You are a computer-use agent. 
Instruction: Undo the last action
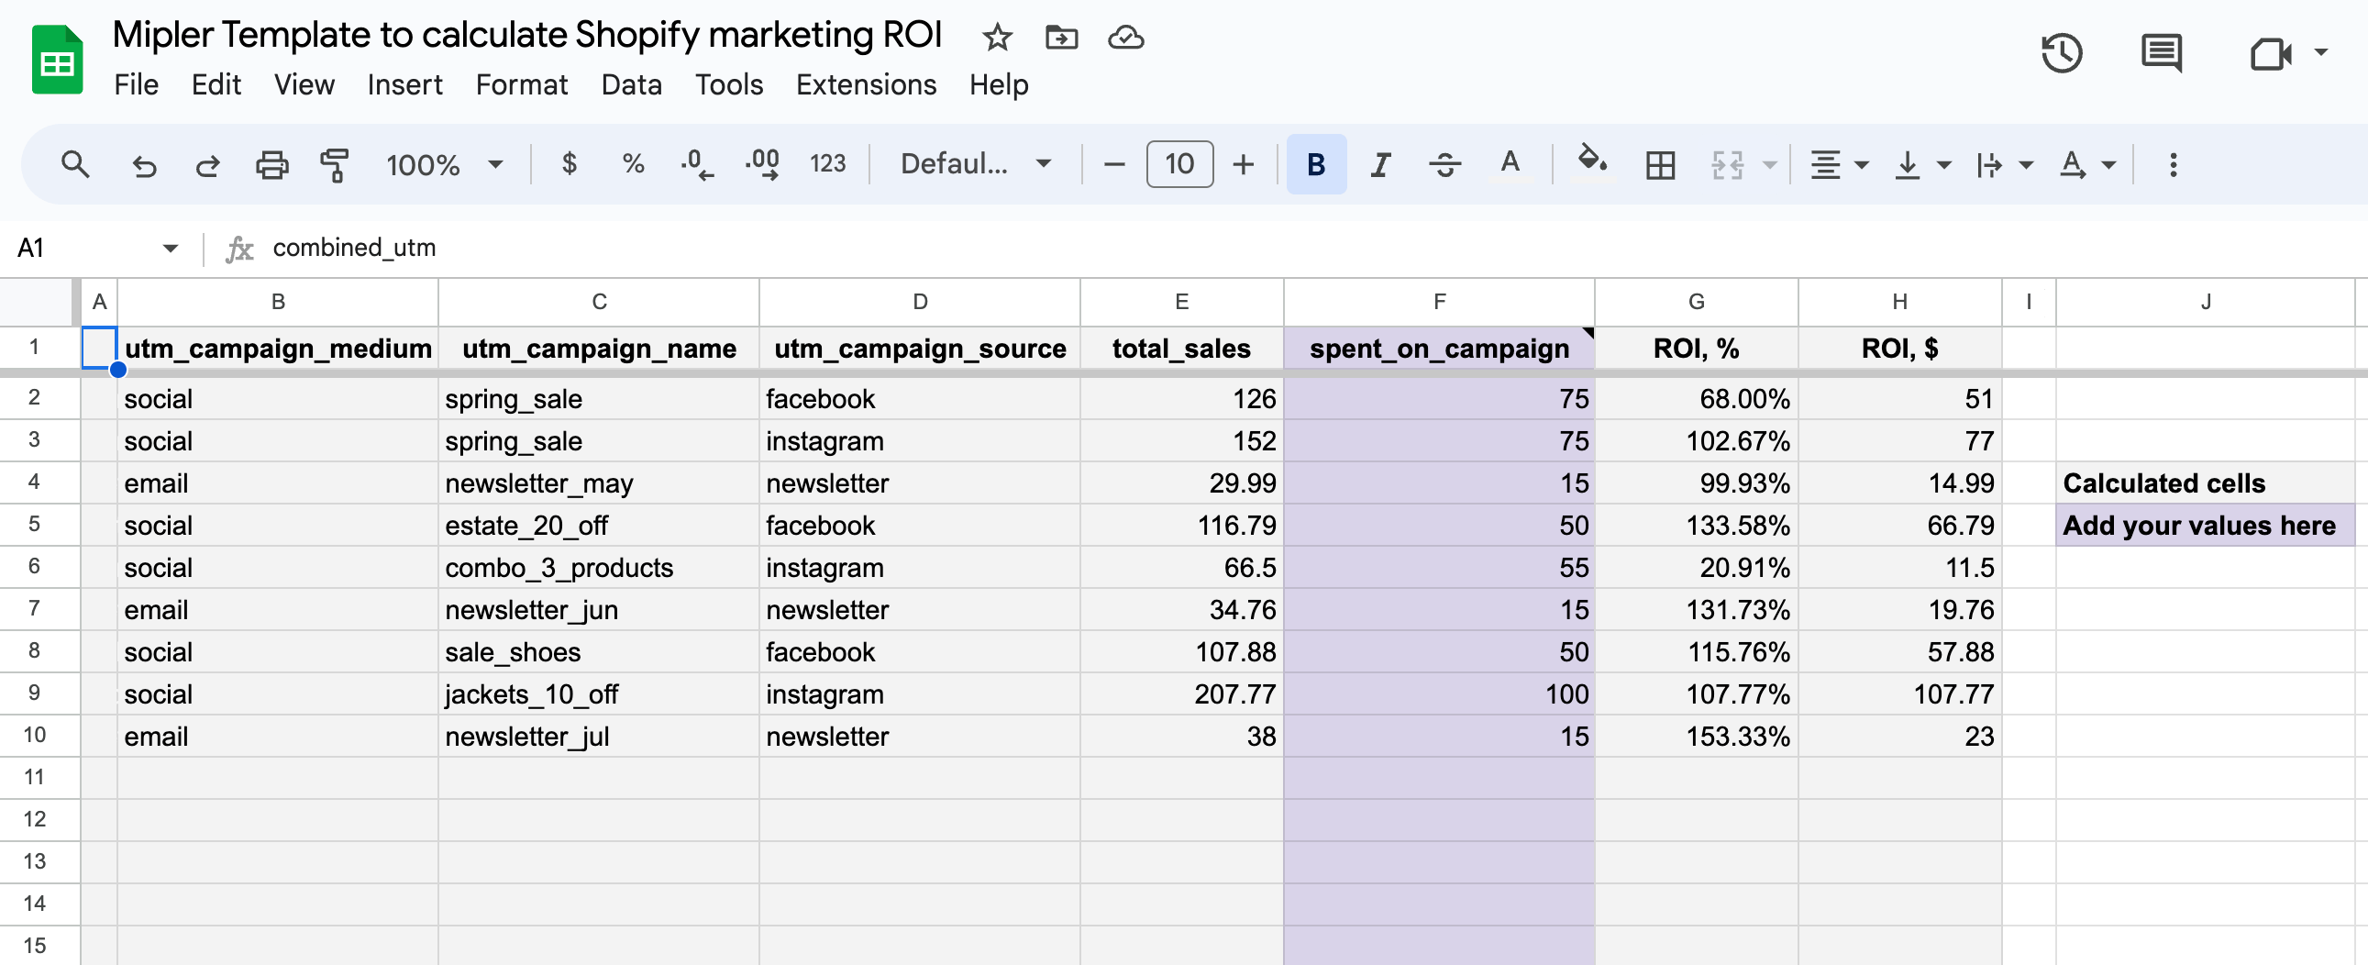[143, 164]
